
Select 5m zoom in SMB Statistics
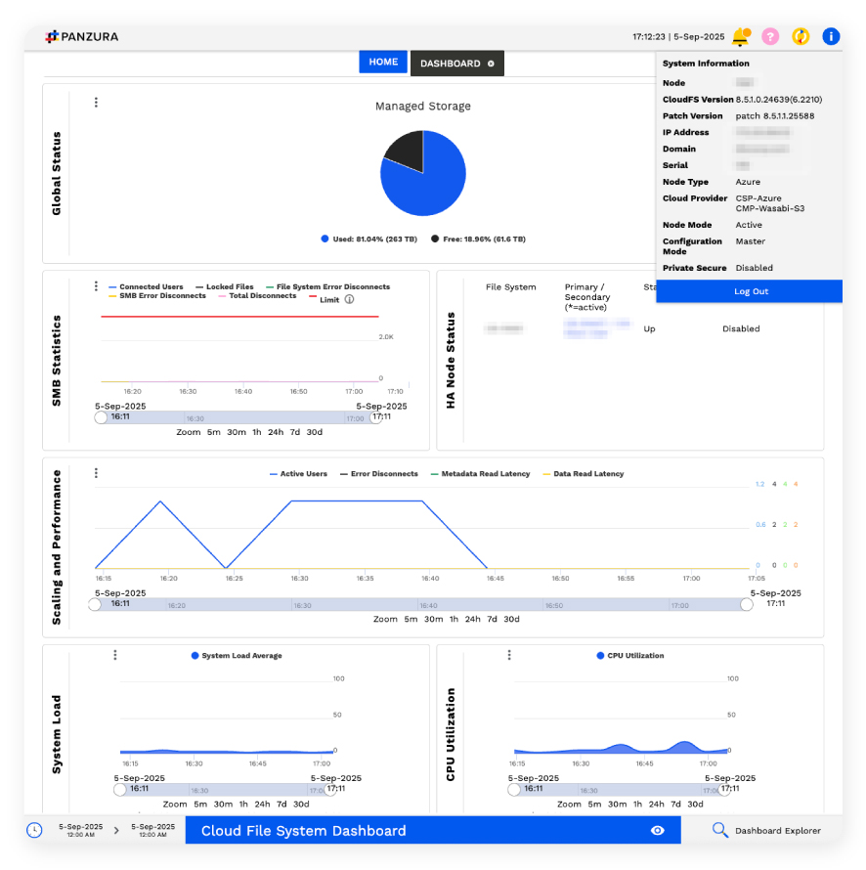pos(214,432)
